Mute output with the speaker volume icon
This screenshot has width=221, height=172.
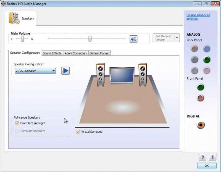click(x=133, y=39)
